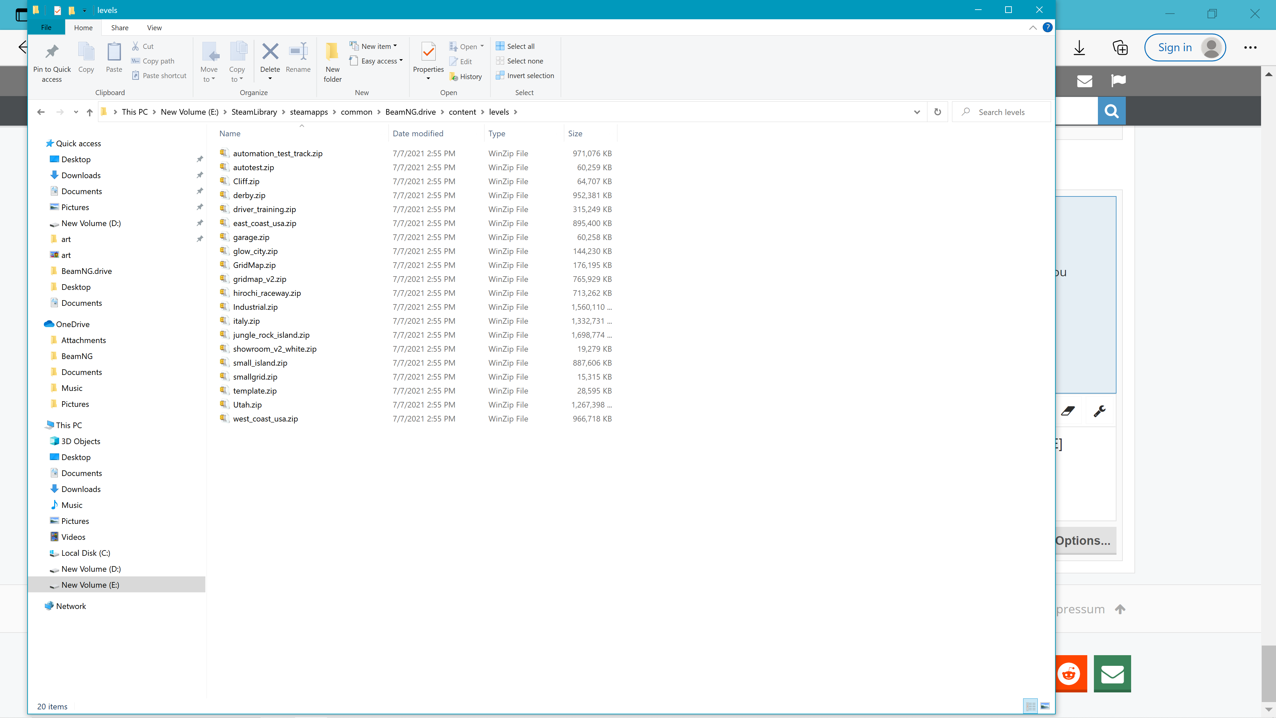Click chevron after BeamNG.drive in path
This screenshot has width=1276, height=718.
[442, 112]
